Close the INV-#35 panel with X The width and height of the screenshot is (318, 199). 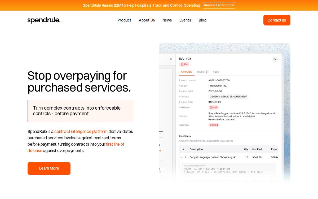[275, 59]
